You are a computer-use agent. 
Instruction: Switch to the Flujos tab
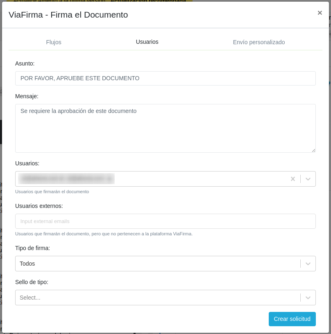pos(54,42)
